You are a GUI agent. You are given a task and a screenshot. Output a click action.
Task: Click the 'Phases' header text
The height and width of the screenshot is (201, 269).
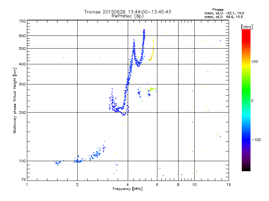coord(218,10)
